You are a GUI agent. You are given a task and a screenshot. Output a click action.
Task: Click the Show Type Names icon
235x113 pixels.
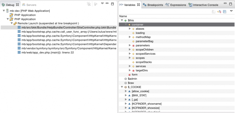click(x=214, y=11)
